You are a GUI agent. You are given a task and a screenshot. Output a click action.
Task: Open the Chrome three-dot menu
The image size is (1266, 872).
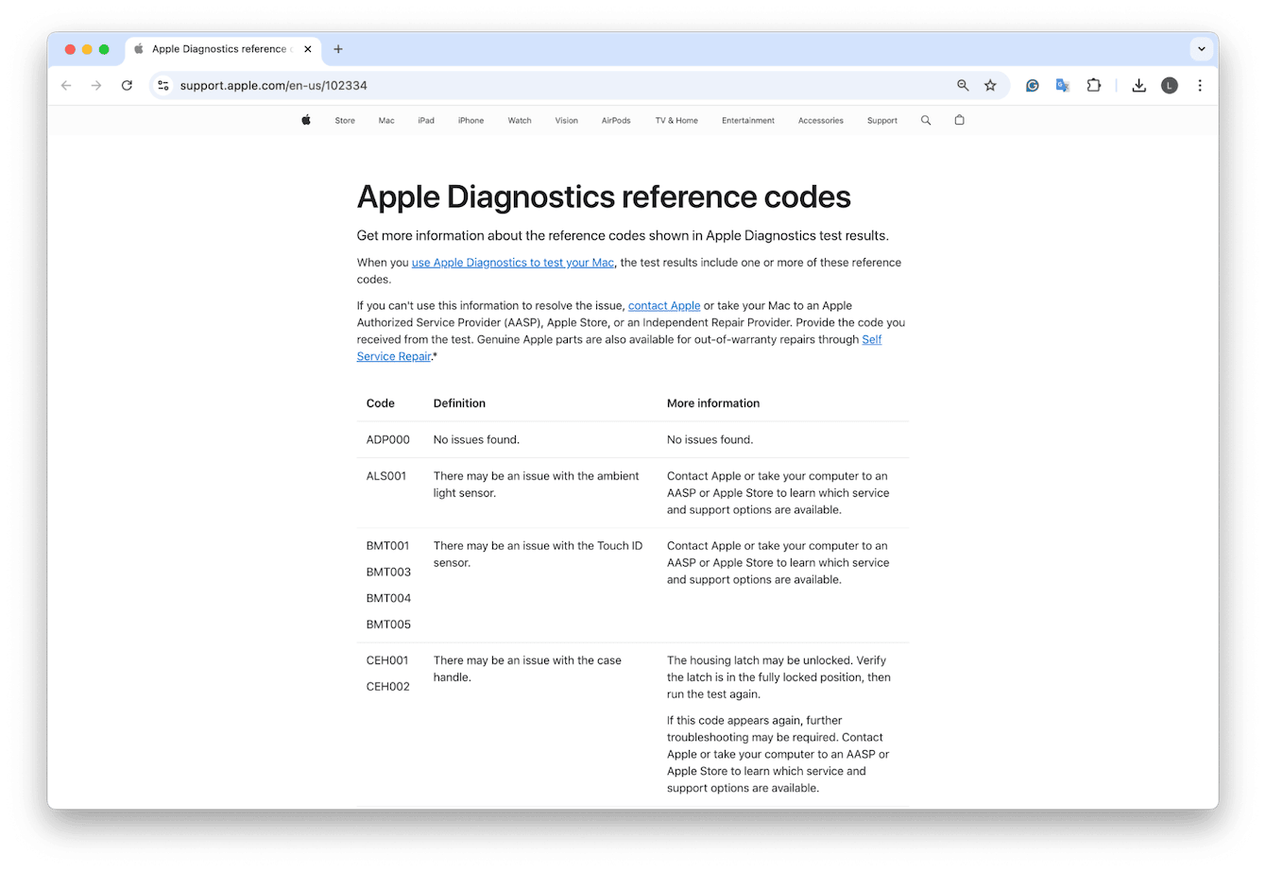[1200, 85]
